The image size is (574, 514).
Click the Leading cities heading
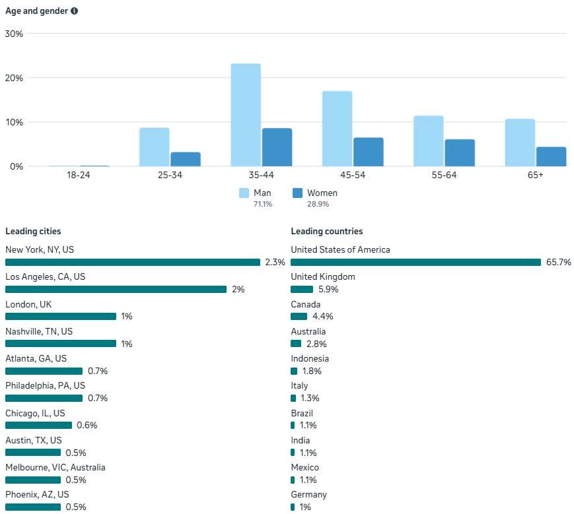[x=33, y=232]
